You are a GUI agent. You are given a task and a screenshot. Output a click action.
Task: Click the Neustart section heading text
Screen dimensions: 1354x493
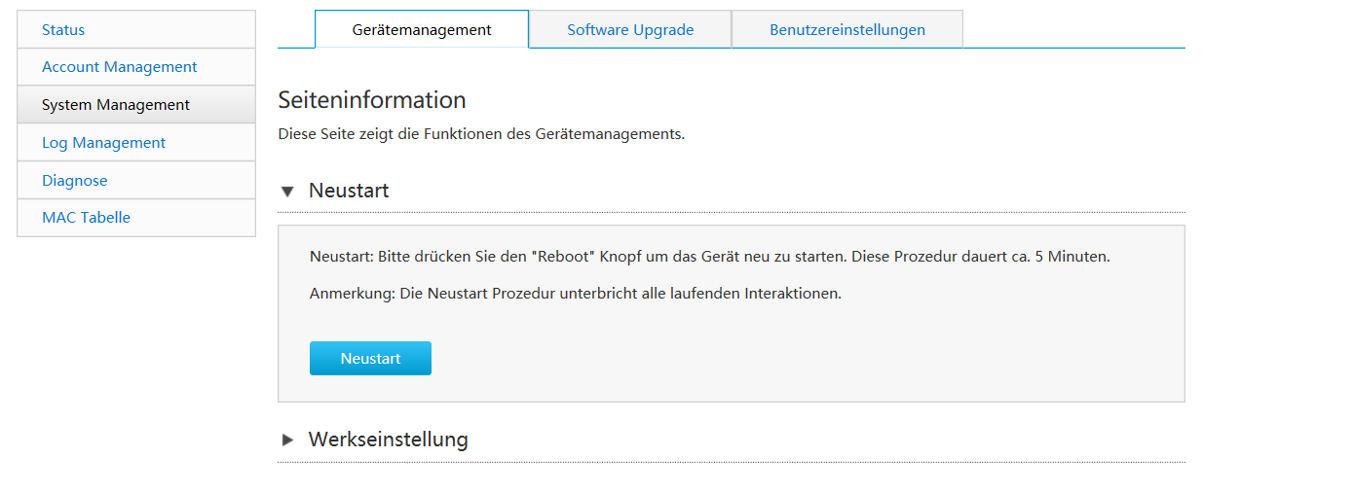click(349, 191)
